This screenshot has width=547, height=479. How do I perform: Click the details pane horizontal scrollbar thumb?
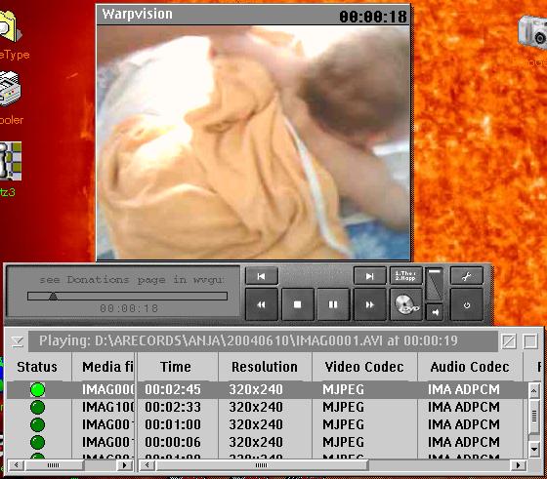(262, 465)
